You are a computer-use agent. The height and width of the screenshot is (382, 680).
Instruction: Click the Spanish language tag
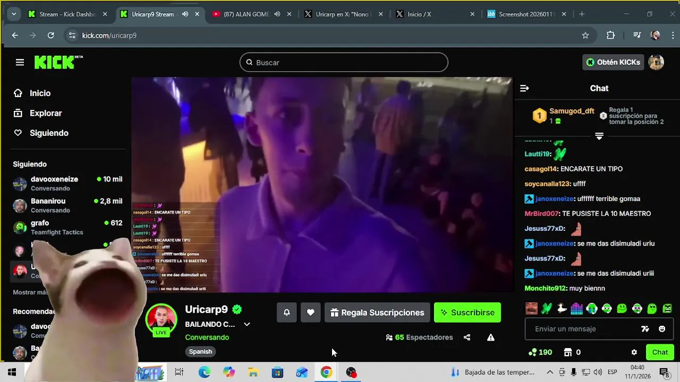(200, 352)
